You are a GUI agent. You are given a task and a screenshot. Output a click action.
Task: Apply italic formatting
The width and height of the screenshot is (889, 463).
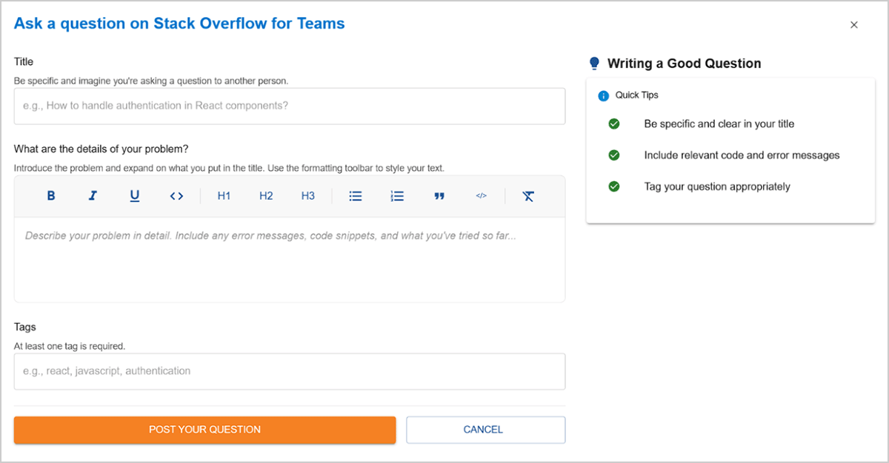pos(93,196)
